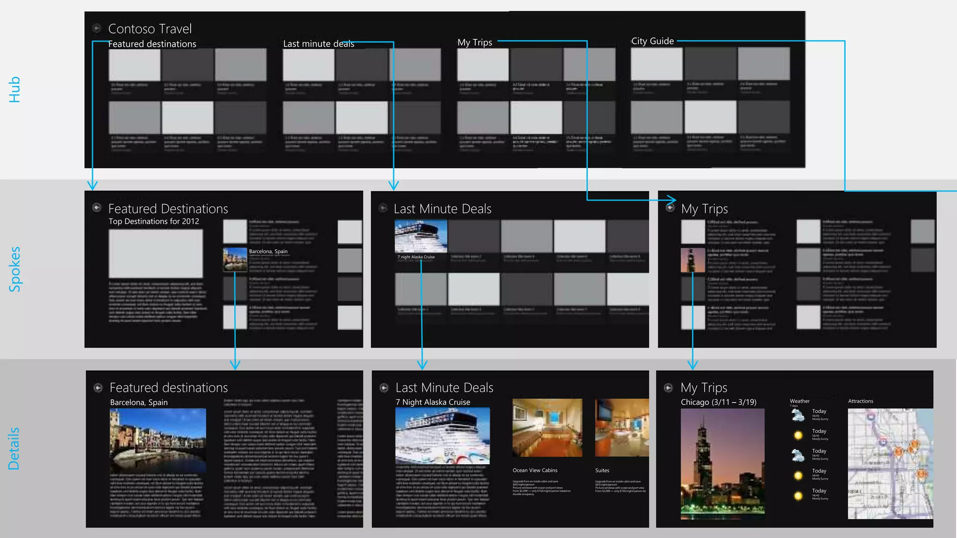Open Chicago skyline thumbnail in My Trips list
This screenshot has width=957, height=538.
click(x=693, y=260)
